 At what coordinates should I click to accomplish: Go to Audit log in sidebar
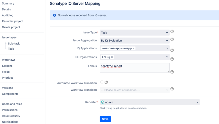[x=8, y=15]
